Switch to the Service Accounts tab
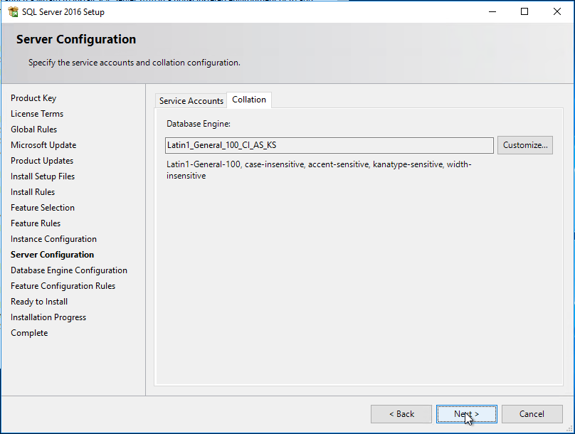 pyautogui.click(x=191, y=101)
